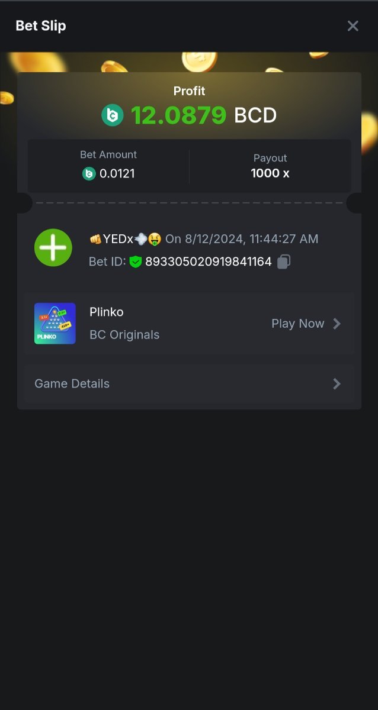Image resolution: width=378 pixels, height=710 pixels.
Task: Click the bet timestamp 8/12/2024, 11:44:27 AM
Action: point(251,239)
